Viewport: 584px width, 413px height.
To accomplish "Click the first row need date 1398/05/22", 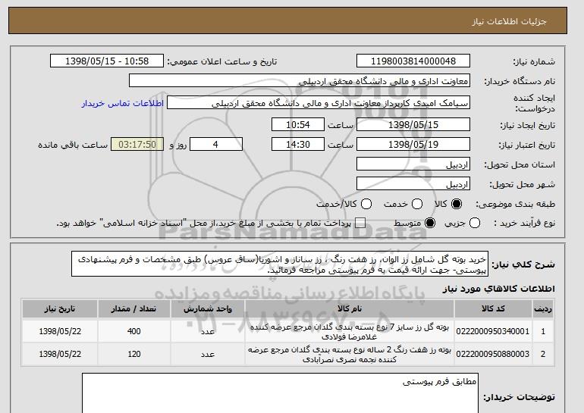I will [x=60, y=331].
